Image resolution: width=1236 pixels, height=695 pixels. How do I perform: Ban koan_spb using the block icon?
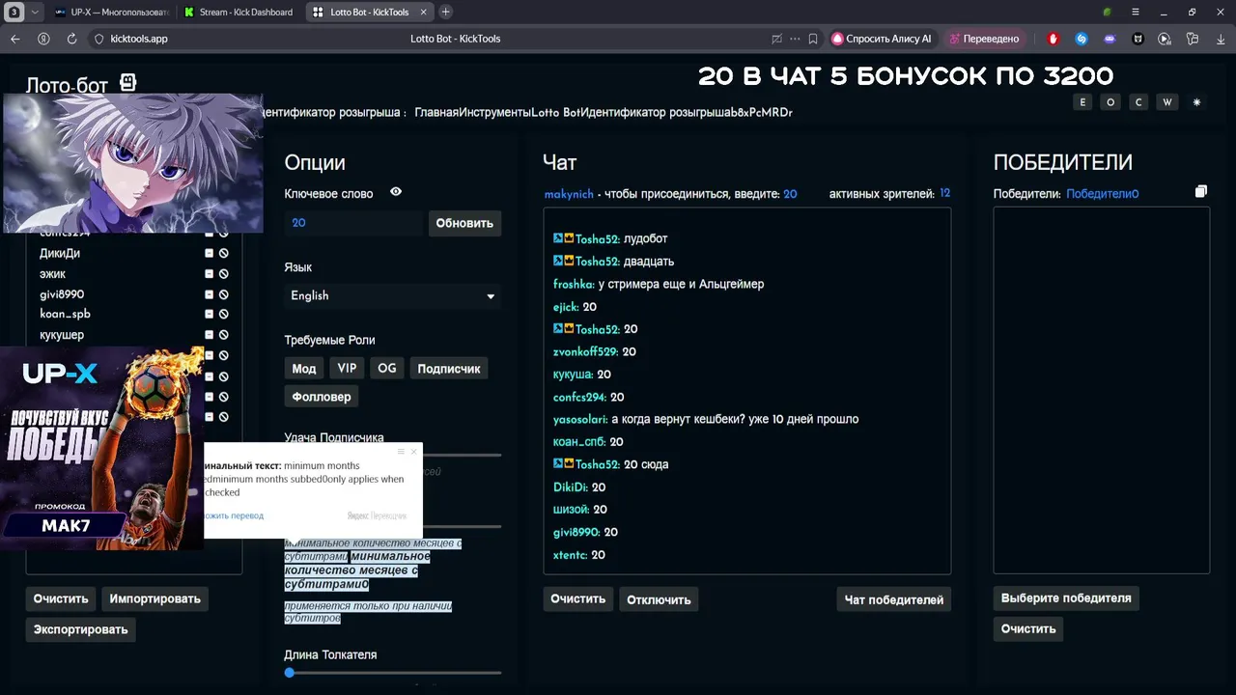click(x=223, y=314)
